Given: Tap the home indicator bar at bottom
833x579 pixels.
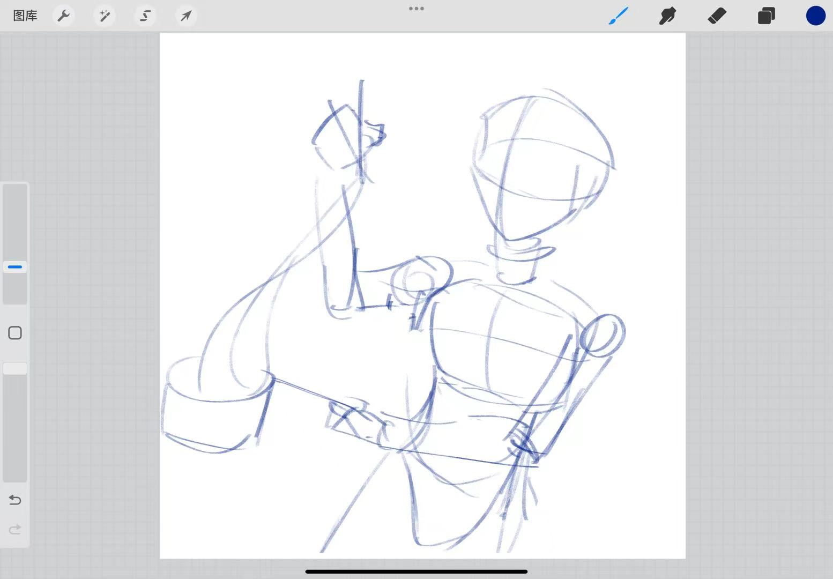Looking at the screenshot, I should (x=416, y=571).
